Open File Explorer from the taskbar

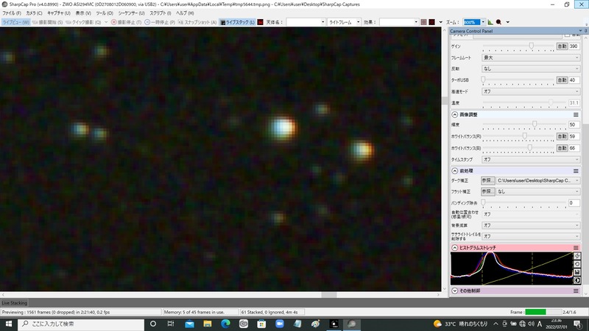coord(208,324)
